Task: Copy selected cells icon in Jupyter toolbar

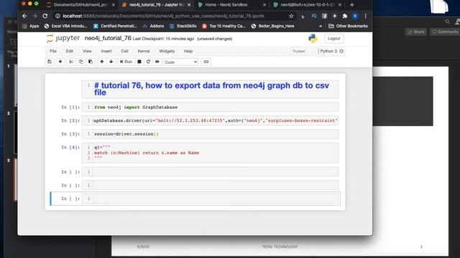Action: [x=80, y=62]
